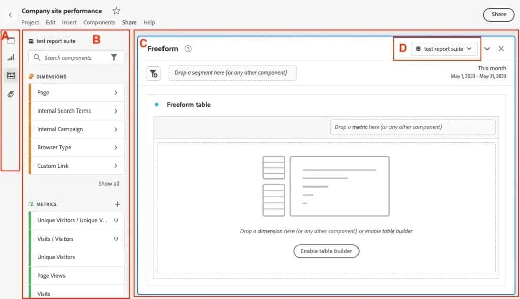Open the Visualizations bar chart icon
The image size is (520, 299).
coord(11,58)
